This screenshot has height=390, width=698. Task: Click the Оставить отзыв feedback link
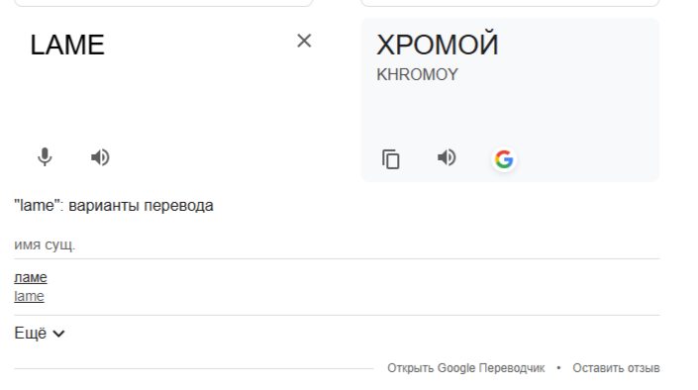coord(616,368)
